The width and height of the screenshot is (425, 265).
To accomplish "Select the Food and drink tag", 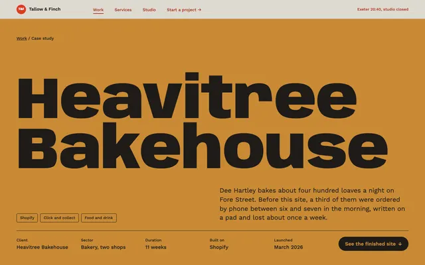I will [99, 218].
